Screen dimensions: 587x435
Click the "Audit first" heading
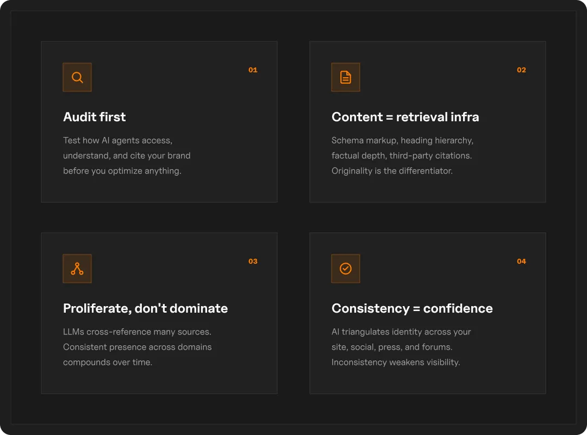[95, 117]
